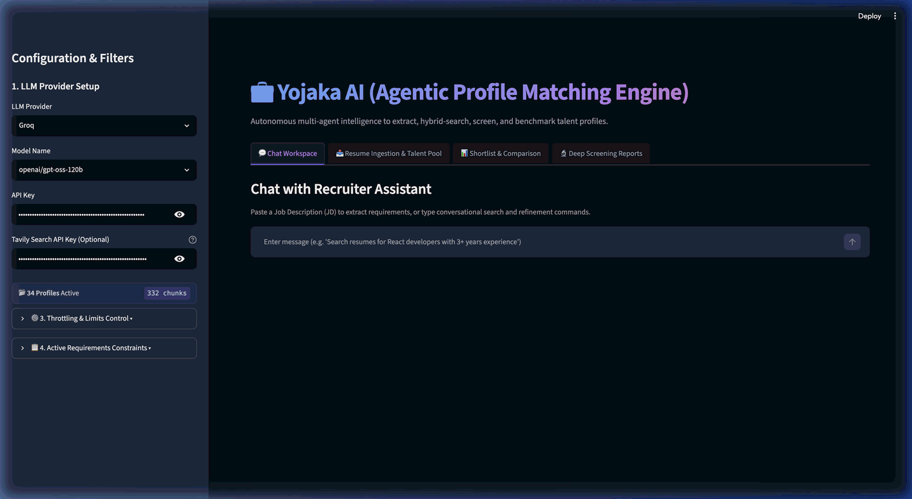Go to Deep Screening Reports tab
The width and height of the screenshot is (912, 499).
click(x=601, y=153)
